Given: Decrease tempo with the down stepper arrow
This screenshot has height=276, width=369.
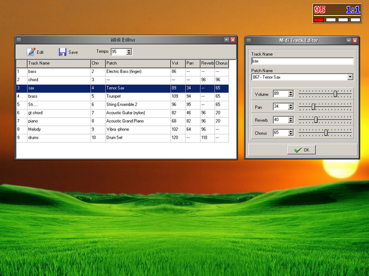Looking at the screenshot, I should point(129,53).
